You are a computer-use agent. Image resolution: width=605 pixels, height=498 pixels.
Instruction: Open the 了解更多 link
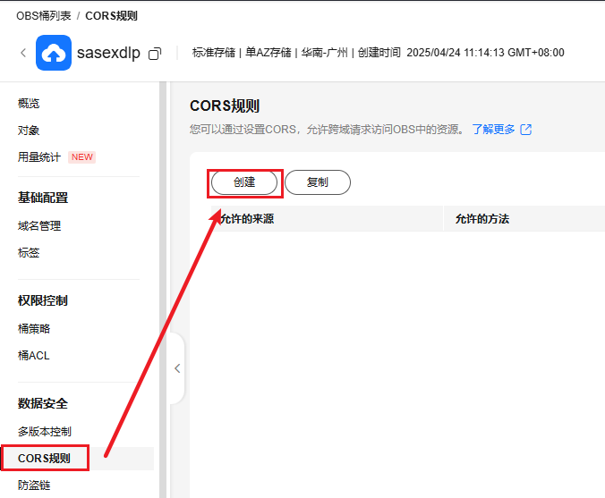[493, 130]
